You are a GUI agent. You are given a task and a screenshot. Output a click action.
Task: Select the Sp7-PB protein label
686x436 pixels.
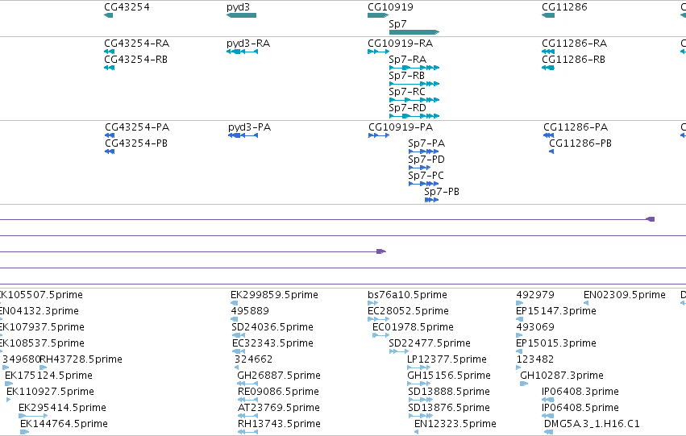[442, 192]
